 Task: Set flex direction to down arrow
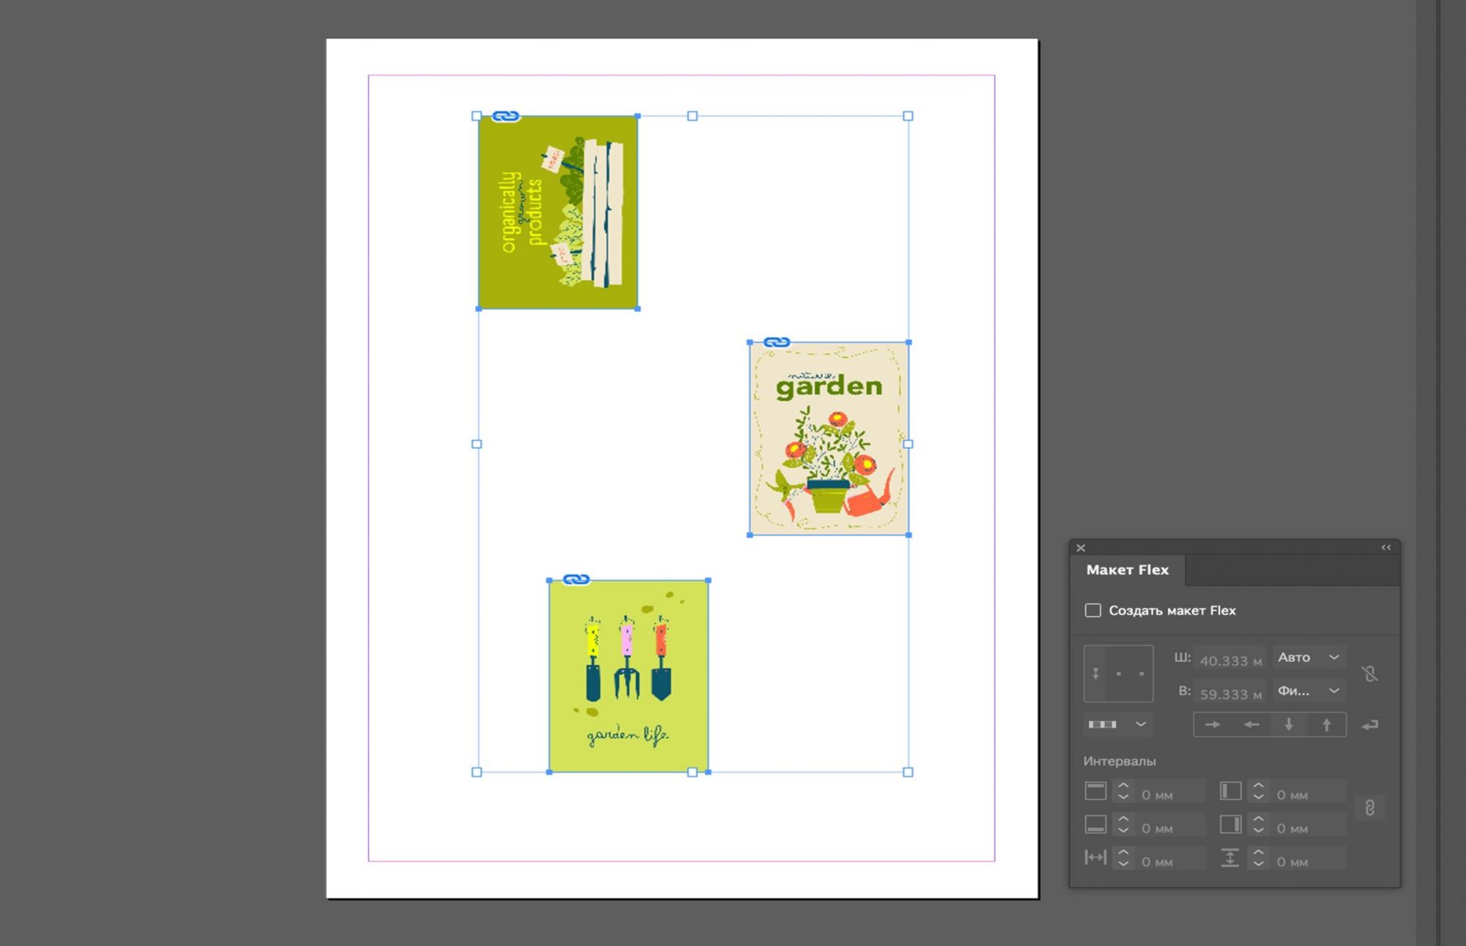(x=1289, y=725)
